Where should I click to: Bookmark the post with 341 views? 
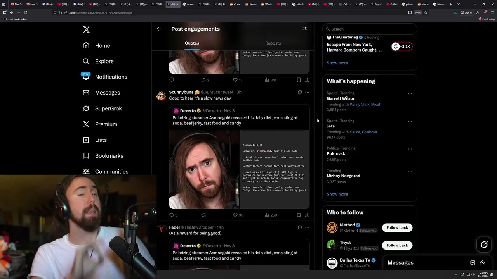[299, 80]
